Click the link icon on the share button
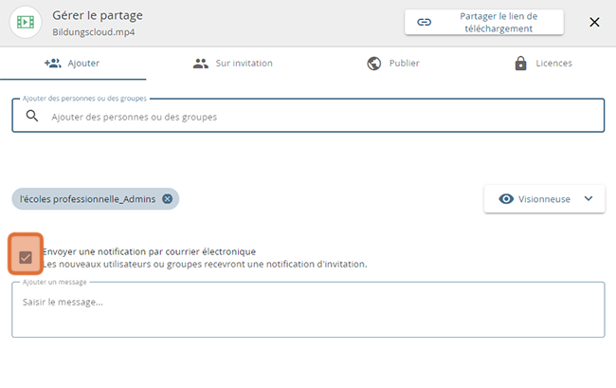 (x=425, y=22)
